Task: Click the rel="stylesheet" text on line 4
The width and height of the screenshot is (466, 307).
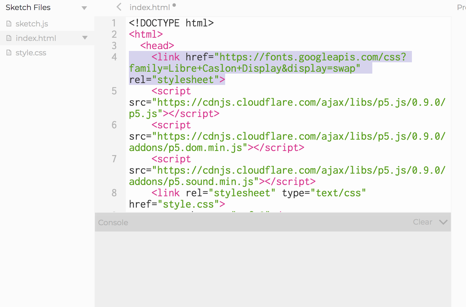Action: [x=174, y=80]
